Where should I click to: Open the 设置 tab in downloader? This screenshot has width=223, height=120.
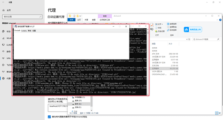(34, 31)
